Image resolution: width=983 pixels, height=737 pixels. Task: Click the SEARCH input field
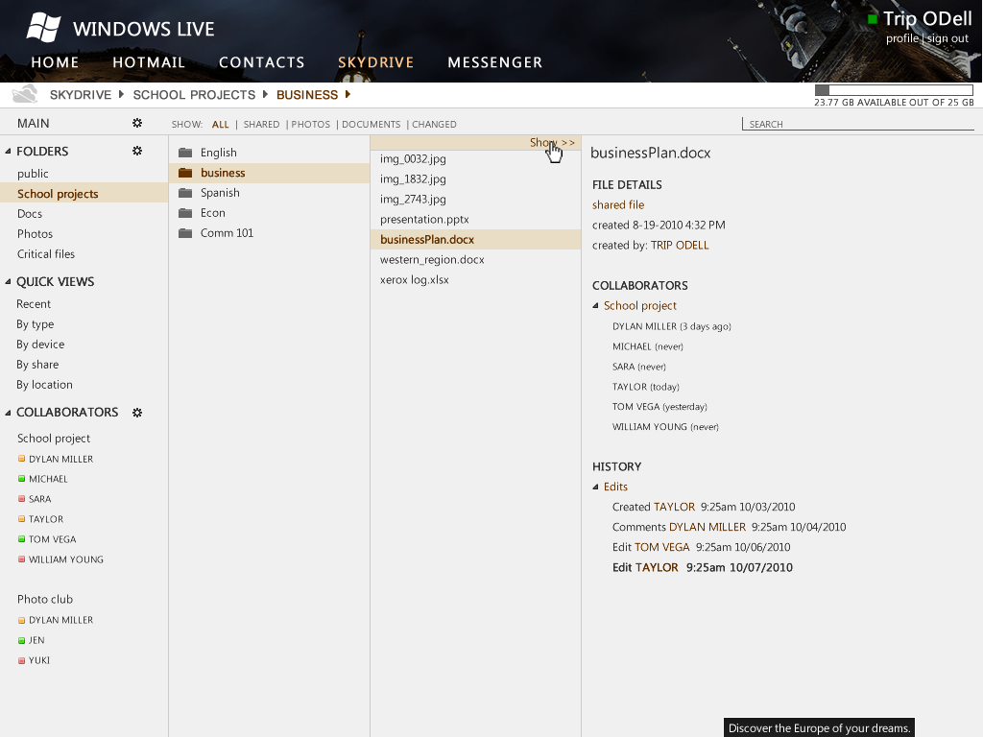coord(857,124)
